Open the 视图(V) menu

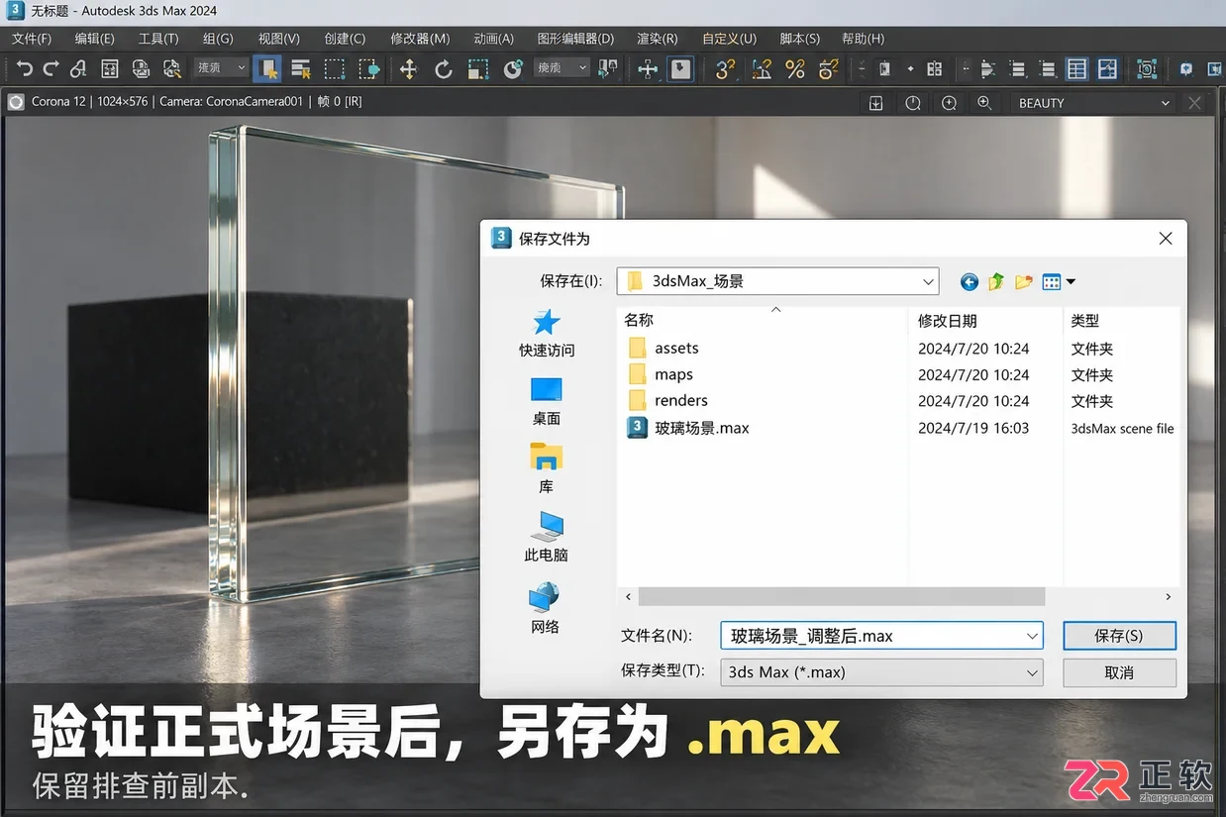[278, 39]
